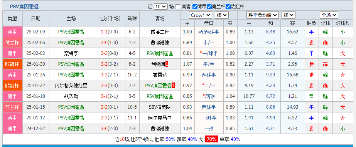This screenshot has width=356, height=147.
Task: Uncheck the 荷甲 league filter checkbox
Action: (194, 7)
